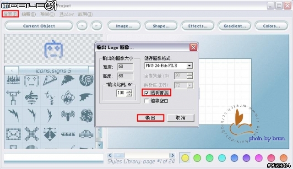Image resolution: width=293 pixels, height=169 pixels.
Task: Pick the orange style swatch
Action: 283,158
